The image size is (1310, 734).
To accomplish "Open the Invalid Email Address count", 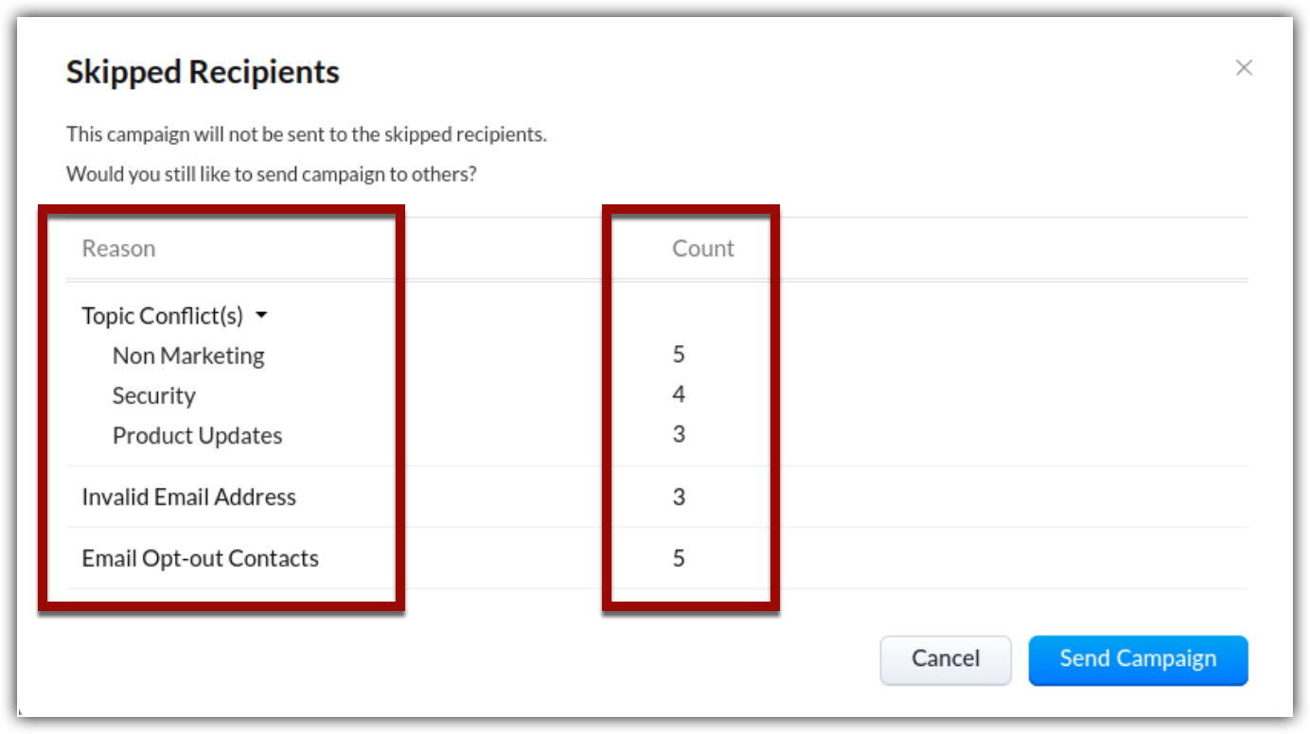I will click(679, 497).
